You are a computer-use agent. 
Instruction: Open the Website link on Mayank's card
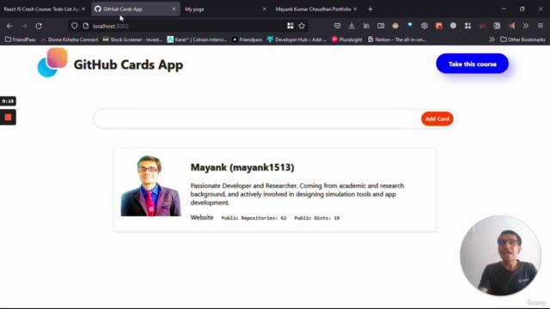[x=202, y=217]
